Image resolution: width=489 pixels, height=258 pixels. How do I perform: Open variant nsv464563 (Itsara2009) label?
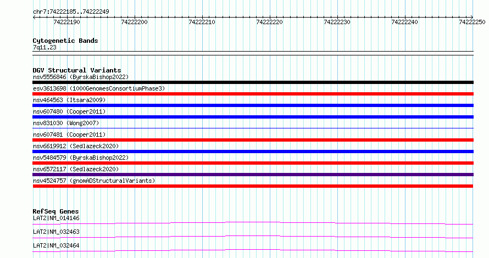pyautogui.click(x=69, y=100)
